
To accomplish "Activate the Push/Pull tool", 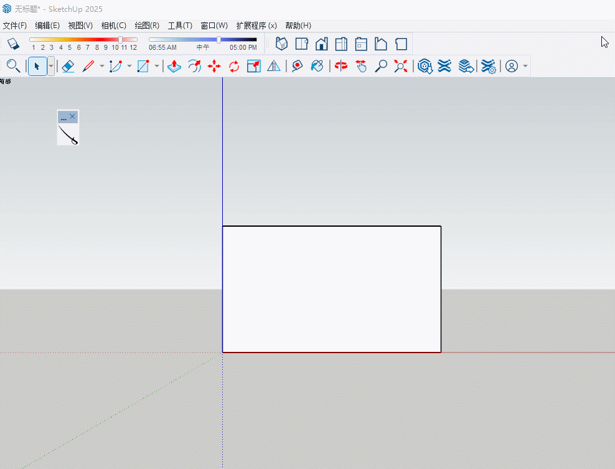I will point(174,66).
